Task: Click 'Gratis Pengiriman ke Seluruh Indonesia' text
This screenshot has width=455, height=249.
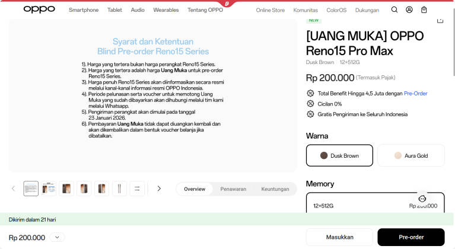Action: pos(362,114)
